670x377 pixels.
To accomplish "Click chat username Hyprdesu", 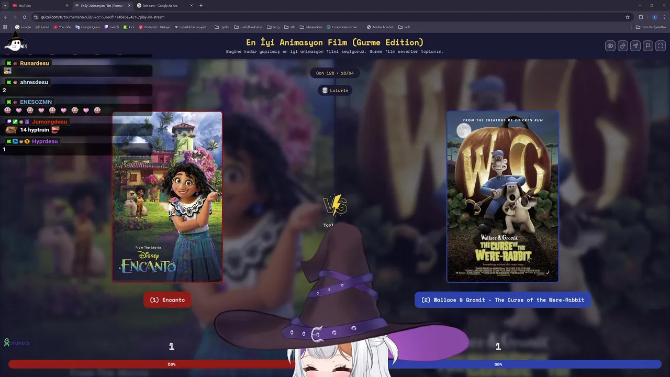I will [45, 141].
